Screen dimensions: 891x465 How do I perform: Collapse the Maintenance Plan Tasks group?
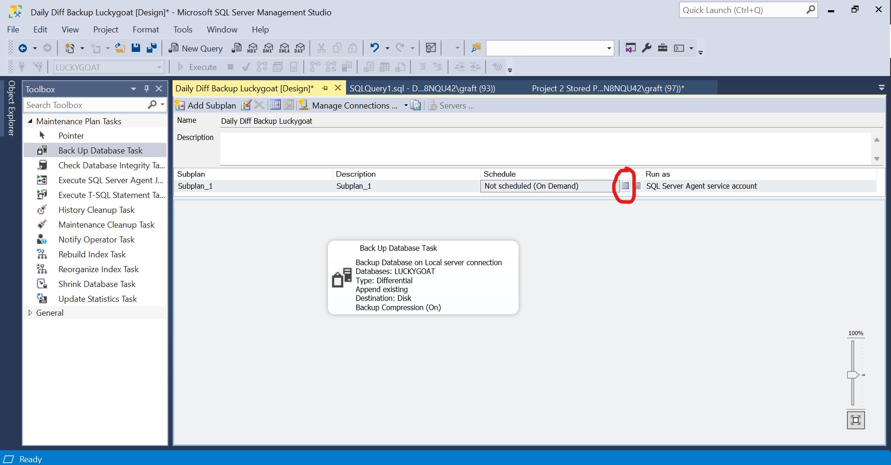(30, 121)
